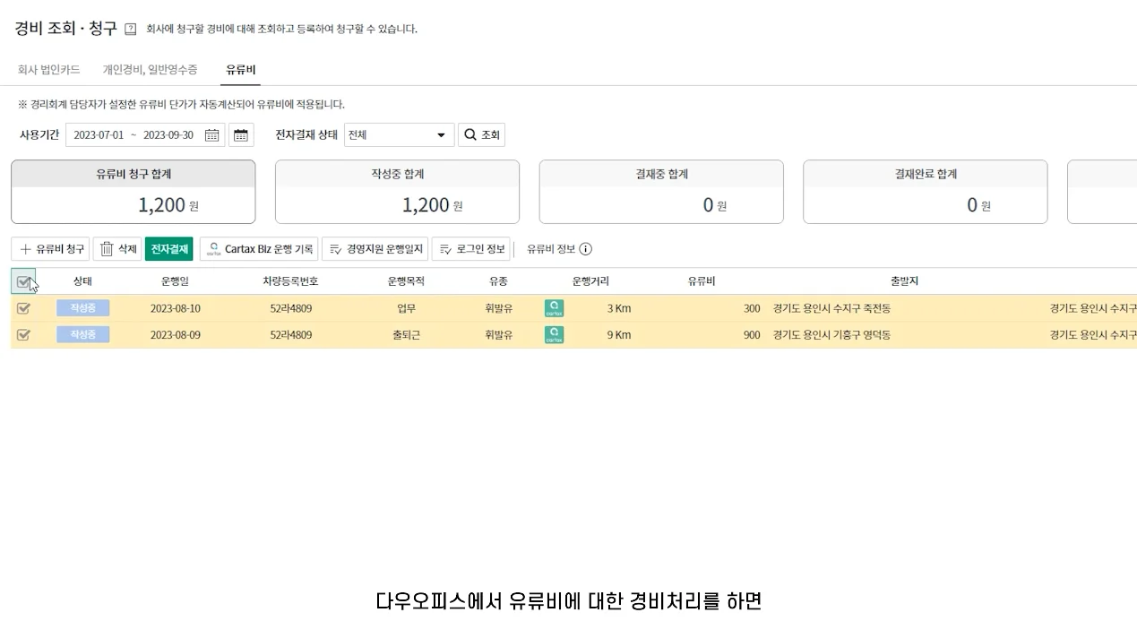The width and height of the screenshot is (1137, 621).
Task: Toggle the select-all checkbox in table header
Action: 23,281
